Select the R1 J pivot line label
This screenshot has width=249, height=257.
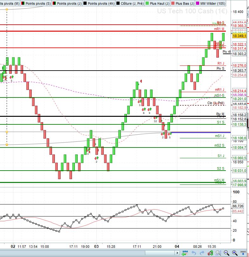coord(221,63)
